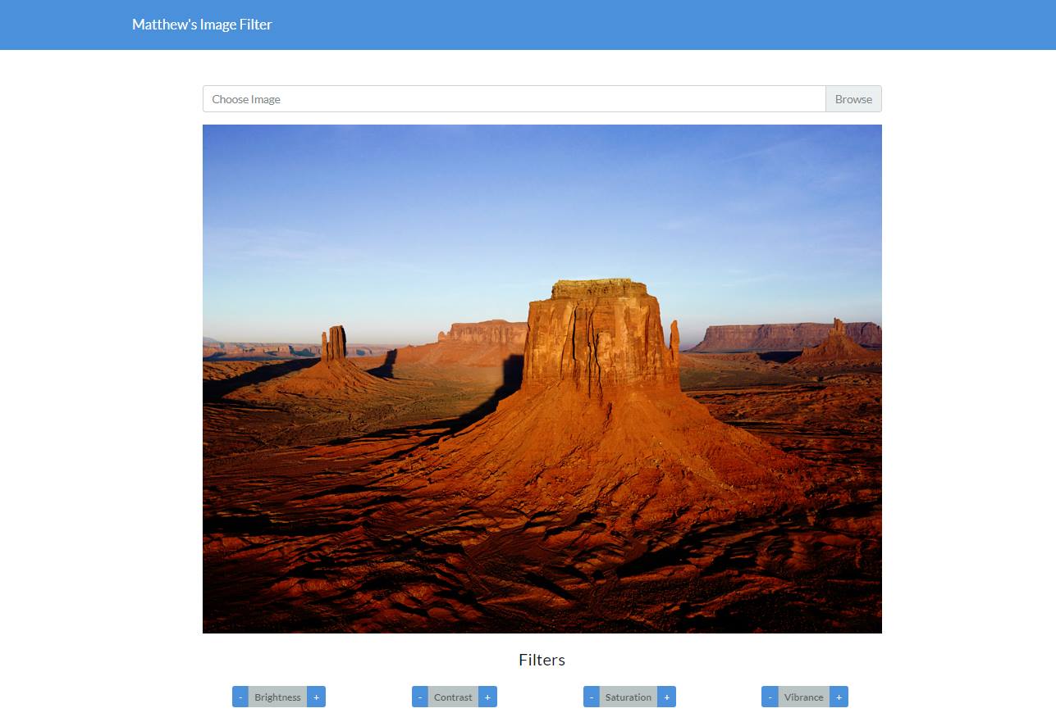Click the Brightness filter label
Screen dimensions: 1056x722
(x=277, y=697)
